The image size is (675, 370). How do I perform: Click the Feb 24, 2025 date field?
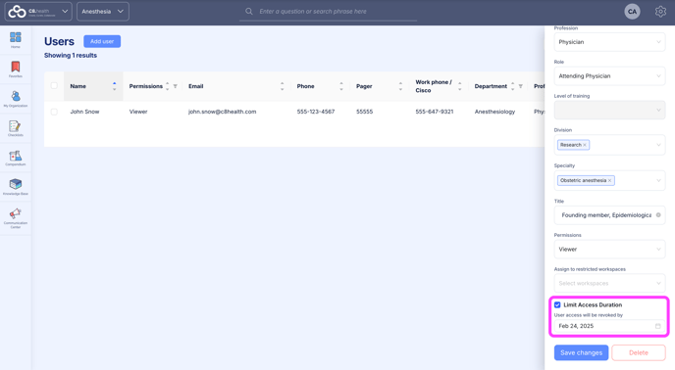[609, 326]
